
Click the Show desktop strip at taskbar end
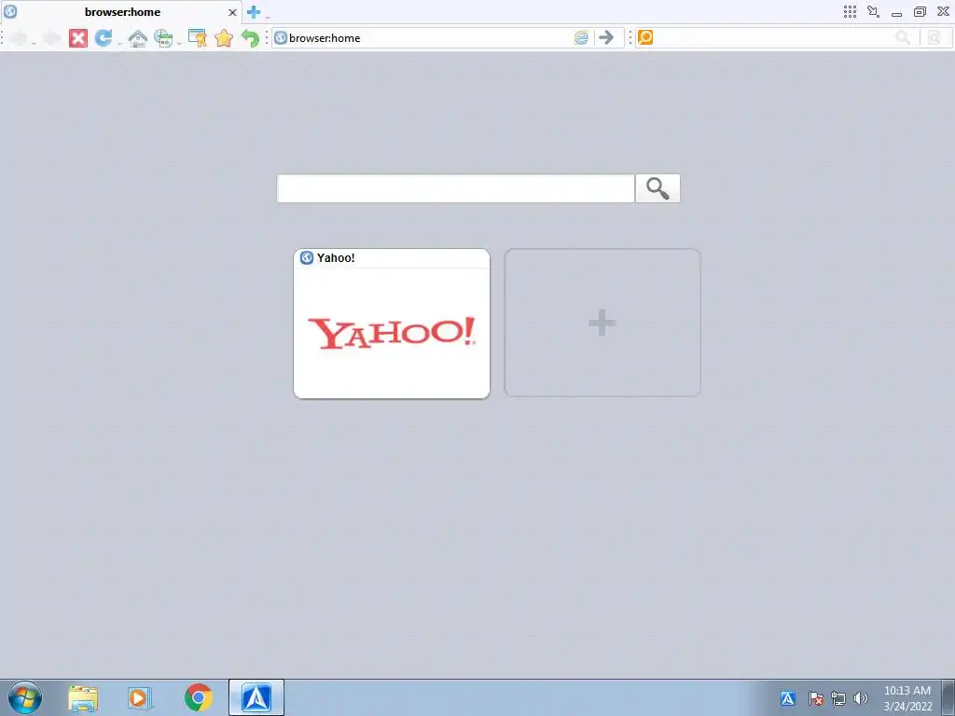tap(948, 697)
